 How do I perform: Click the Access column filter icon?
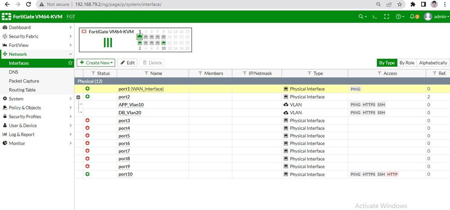tap(379, 73)
